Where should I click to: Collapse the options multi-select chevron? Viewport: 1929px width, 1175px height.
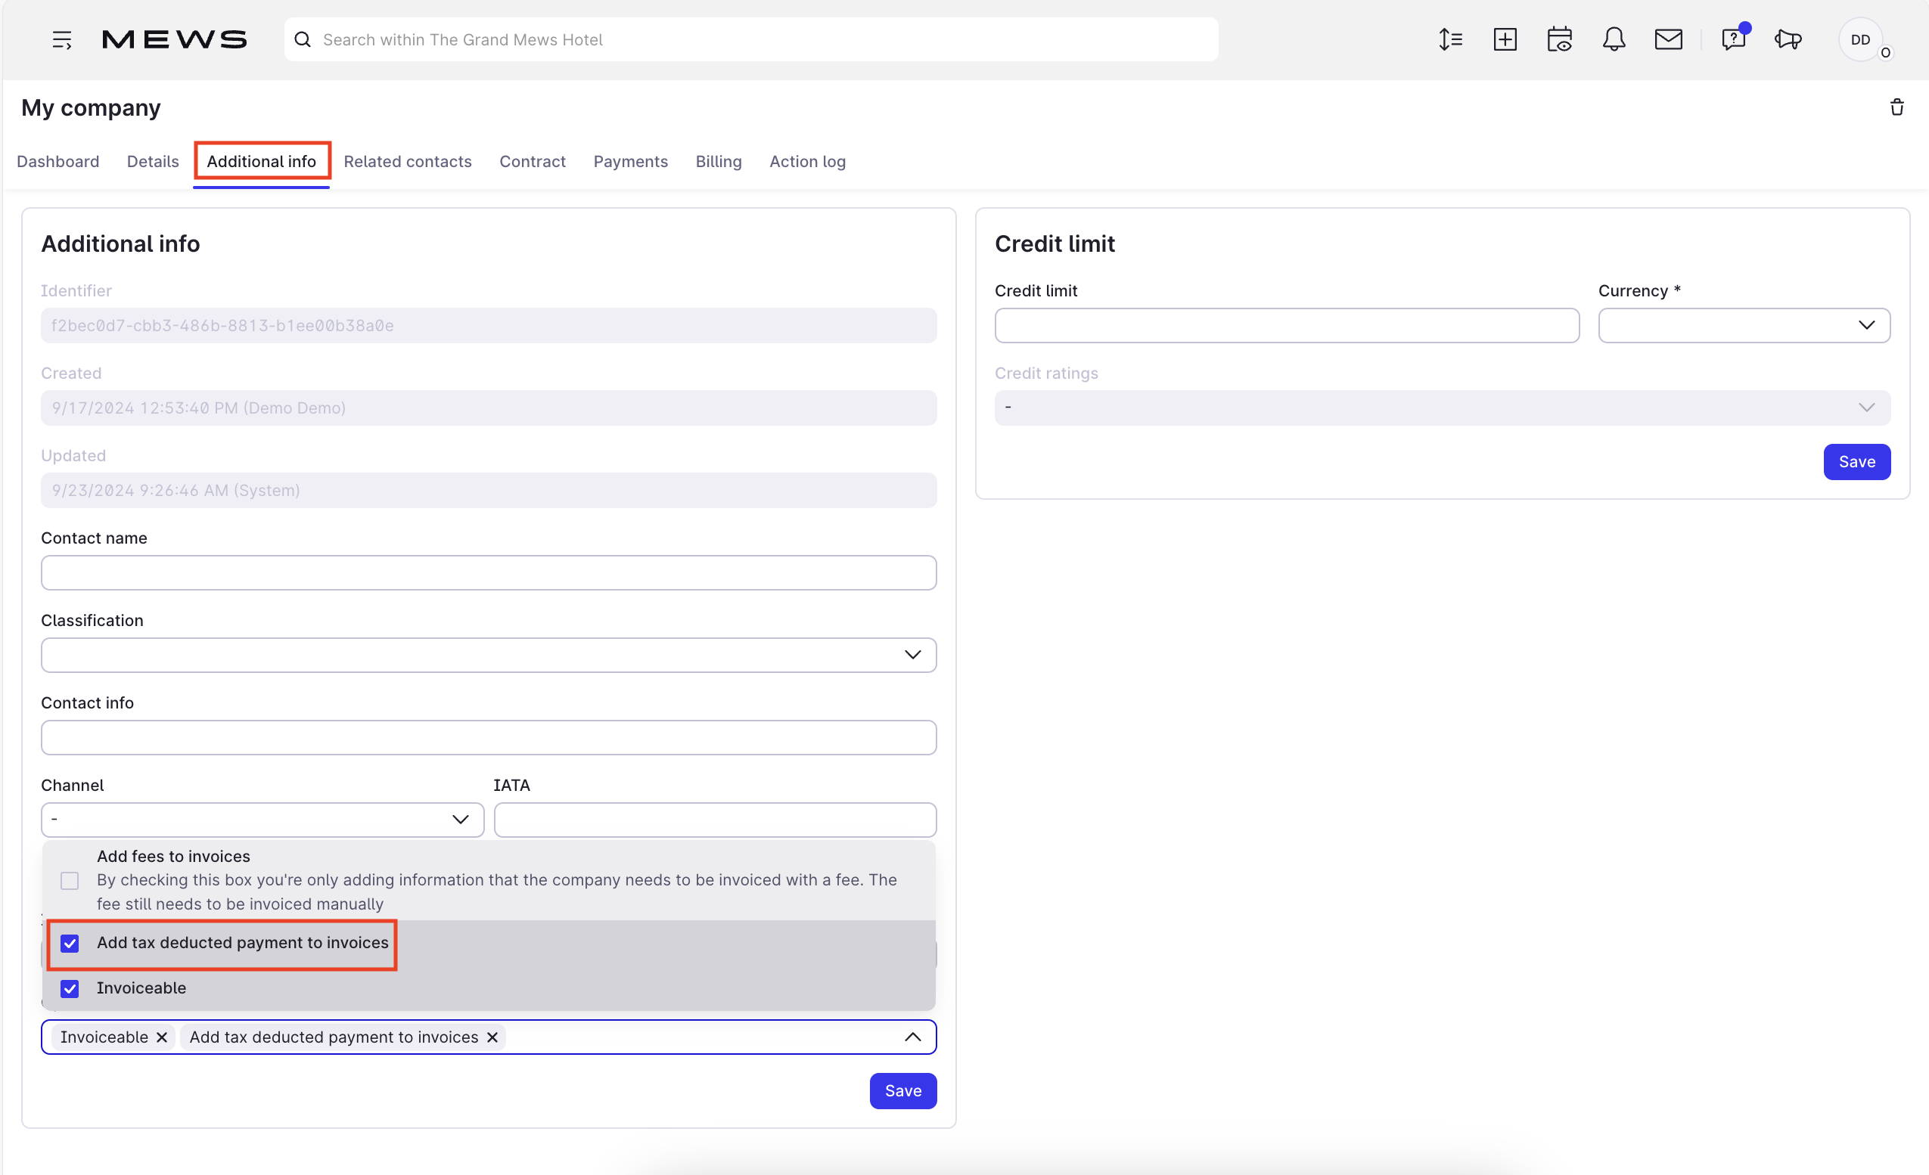coord(913,1037)
